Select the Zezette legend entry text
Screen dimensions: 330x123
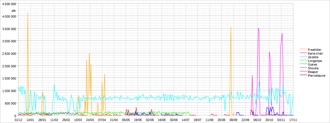pos(313,57)
